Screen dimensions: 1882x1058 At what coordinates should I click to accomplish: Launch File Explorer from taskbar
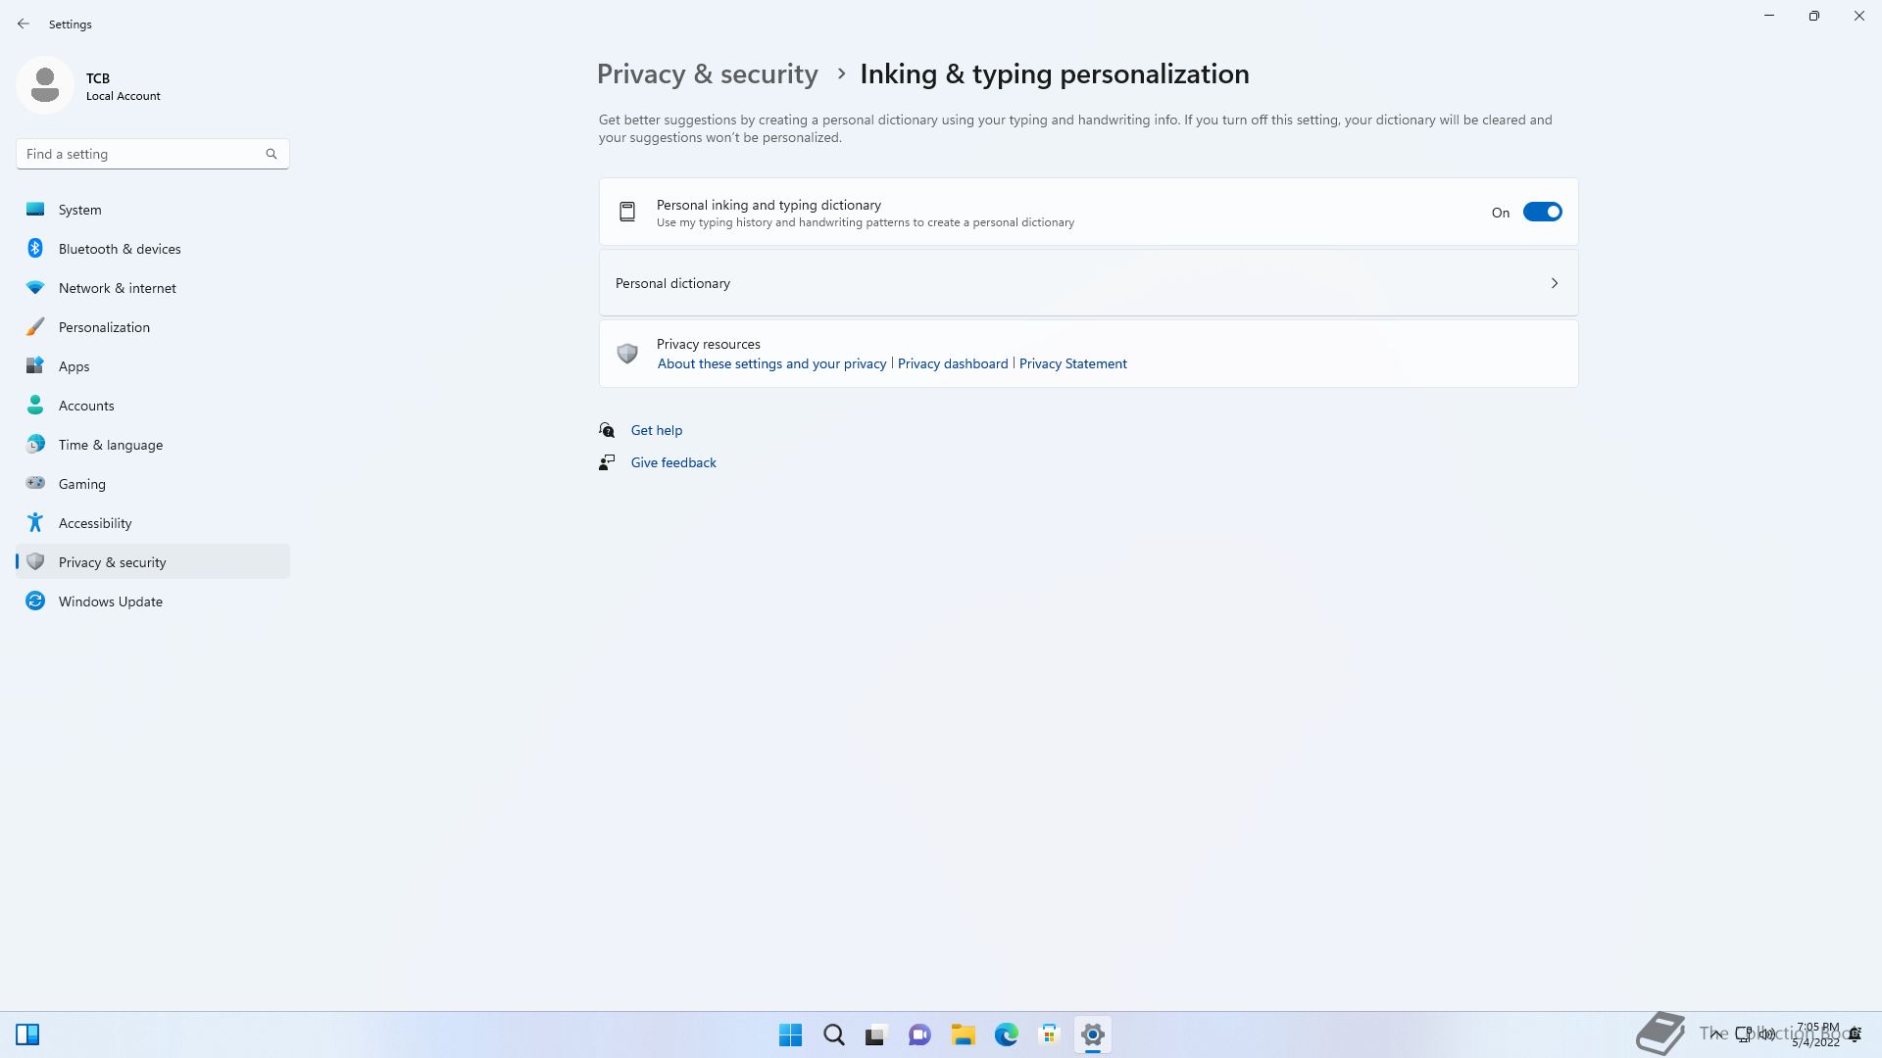(963, 1034)
